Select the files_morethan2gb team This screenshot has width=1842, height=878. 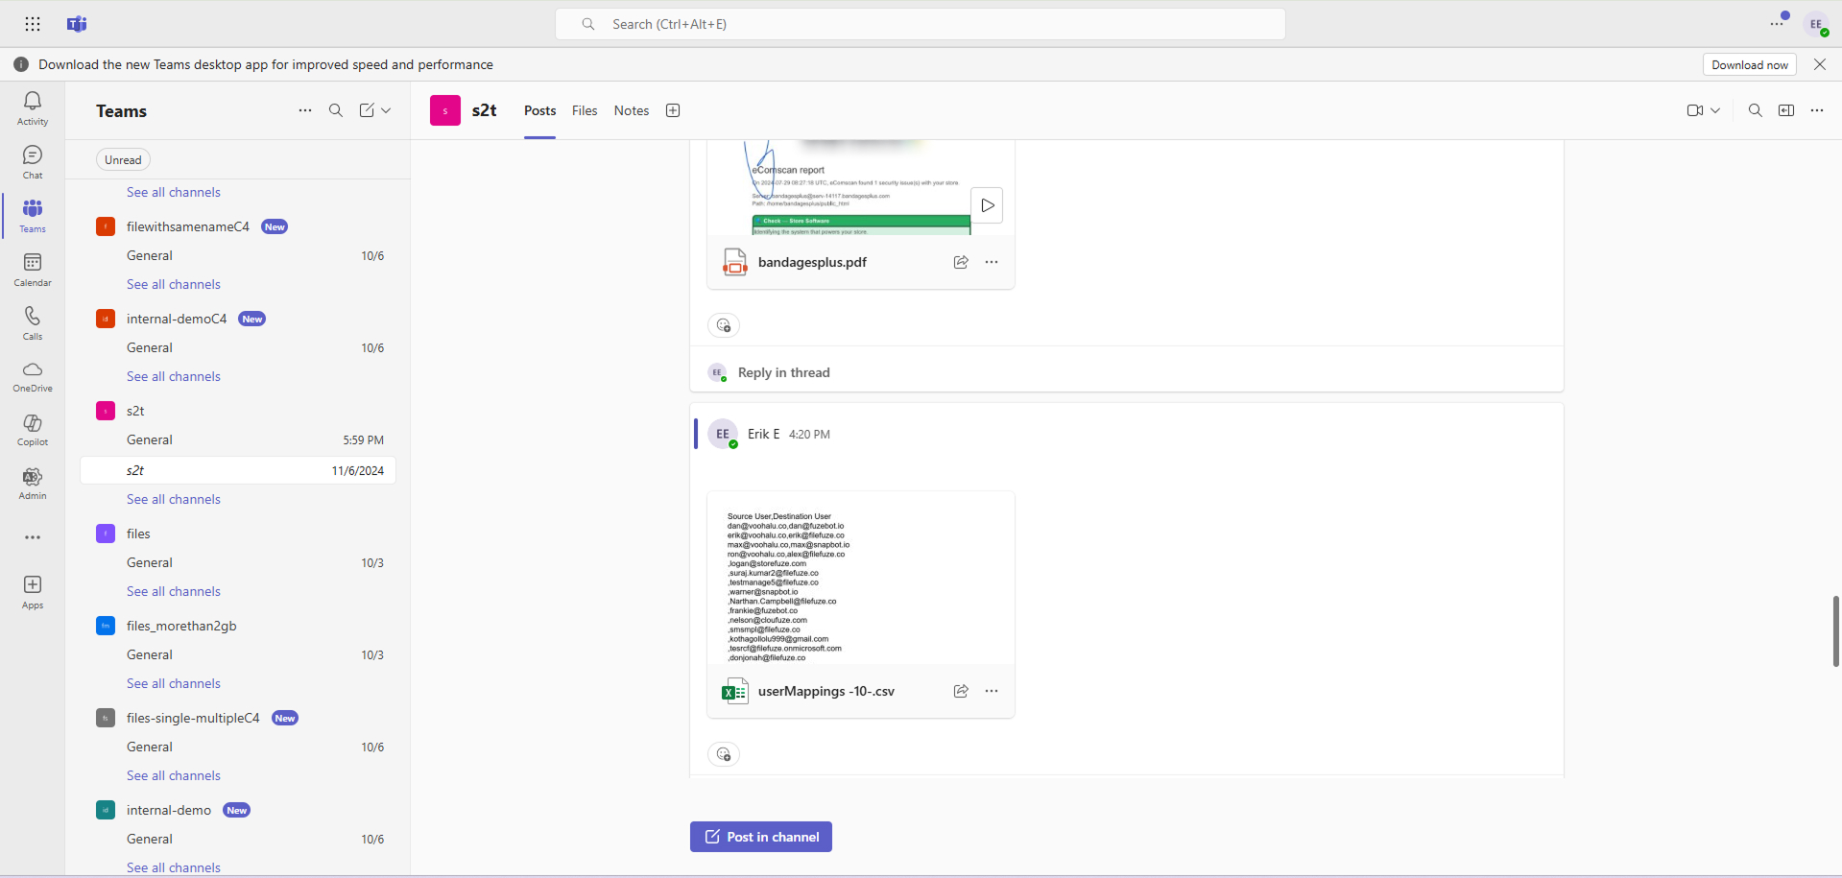tap(181, 626)
